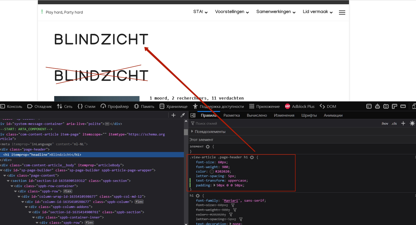Click selector highlighter icon beside .page-header h1
The image size is (416, 225).
point(252,157)
